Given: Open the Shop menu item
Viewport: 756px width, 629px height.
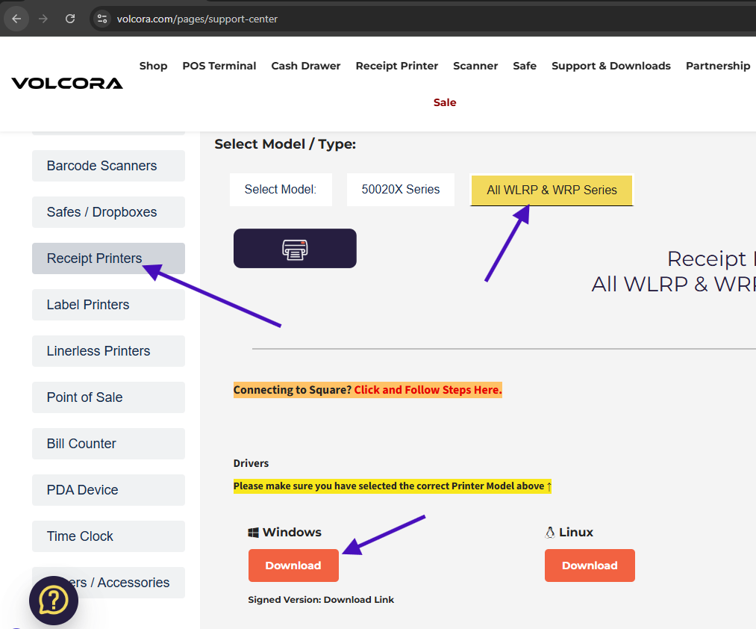Looking at the screenshot, I should (153, 66).
